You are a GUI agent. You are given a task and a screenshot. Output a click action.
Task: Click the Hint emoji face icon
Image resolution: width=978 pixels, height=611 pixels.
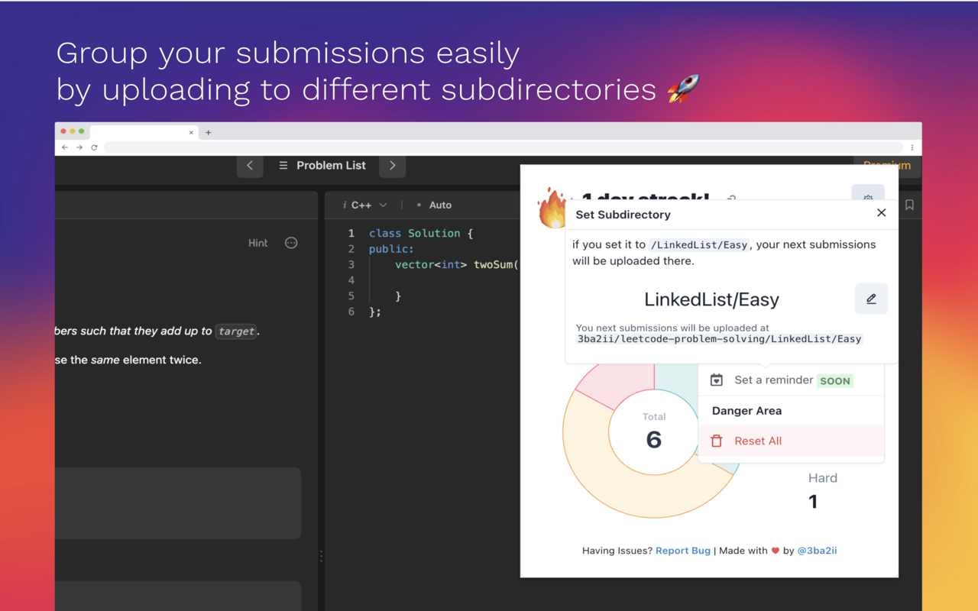click(x=291, y=242)
